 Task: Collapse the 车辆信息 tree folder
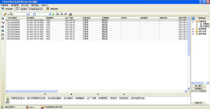(x=193, y=22)
